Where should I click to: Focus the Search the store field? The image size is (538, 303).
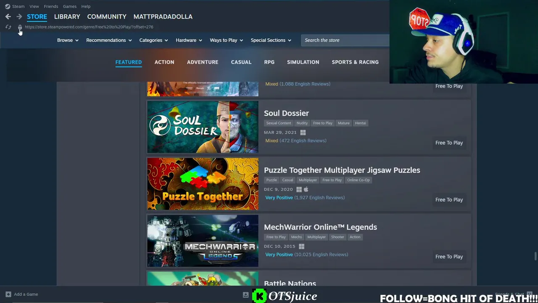345,40
